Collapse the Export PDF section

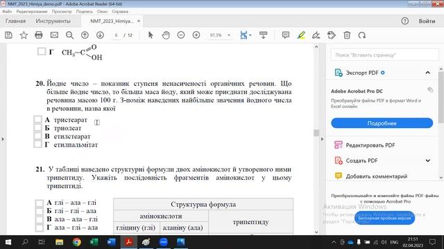tap(427, 73)
